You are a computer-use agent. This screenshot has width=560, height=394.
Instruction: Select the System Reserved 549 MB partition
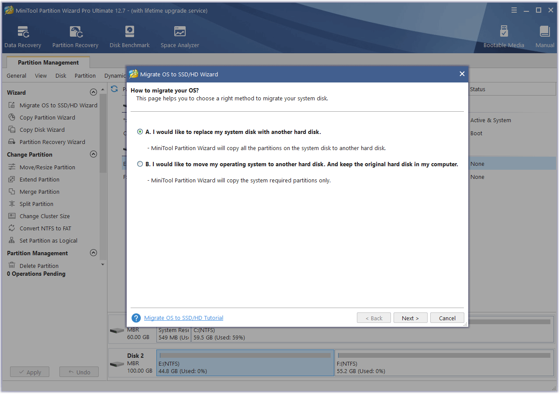pyautogui.click(x=173, y=334)
